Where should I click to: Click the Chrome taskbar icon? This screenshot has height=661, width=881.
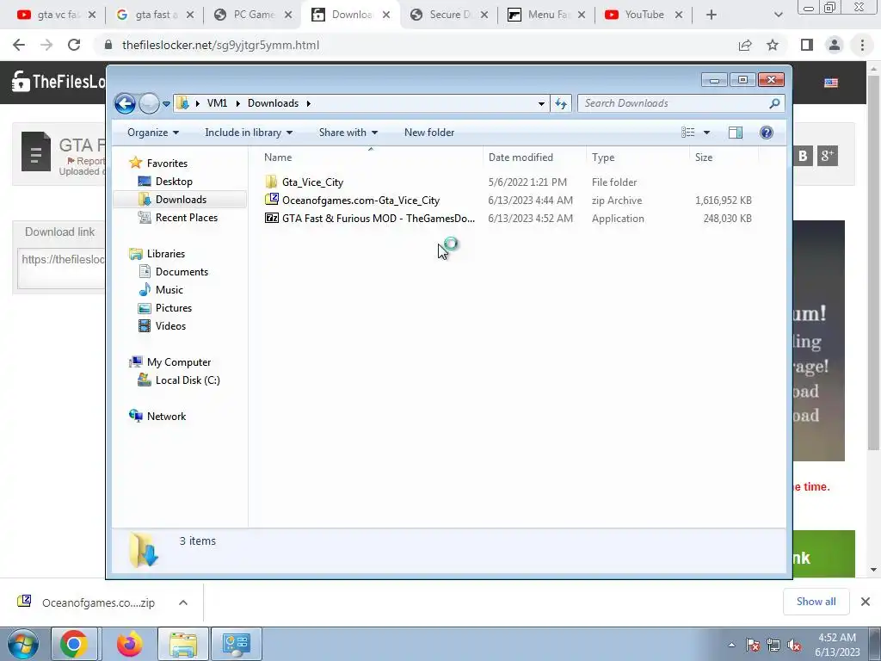pyautogui.click(x=74, y=644)
